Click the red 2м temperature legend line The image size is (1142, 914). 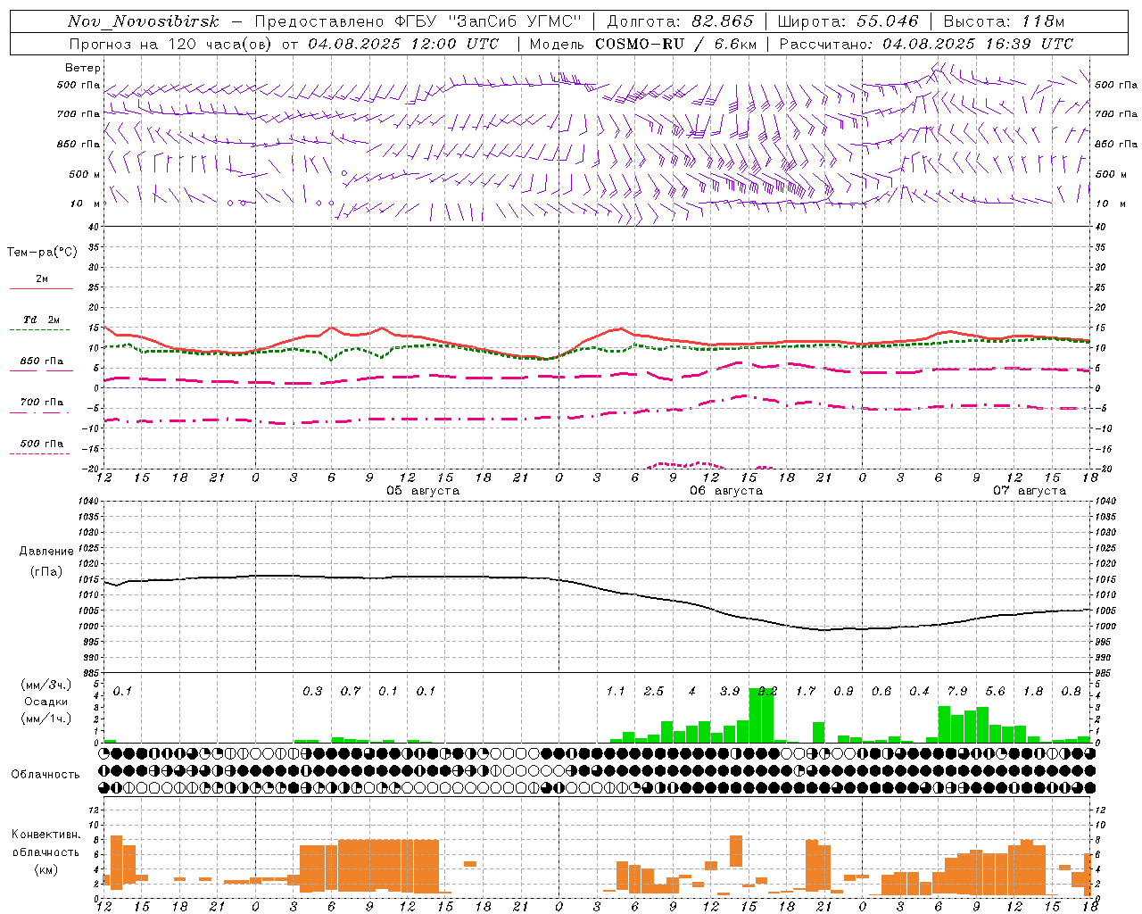coord(41,288)
